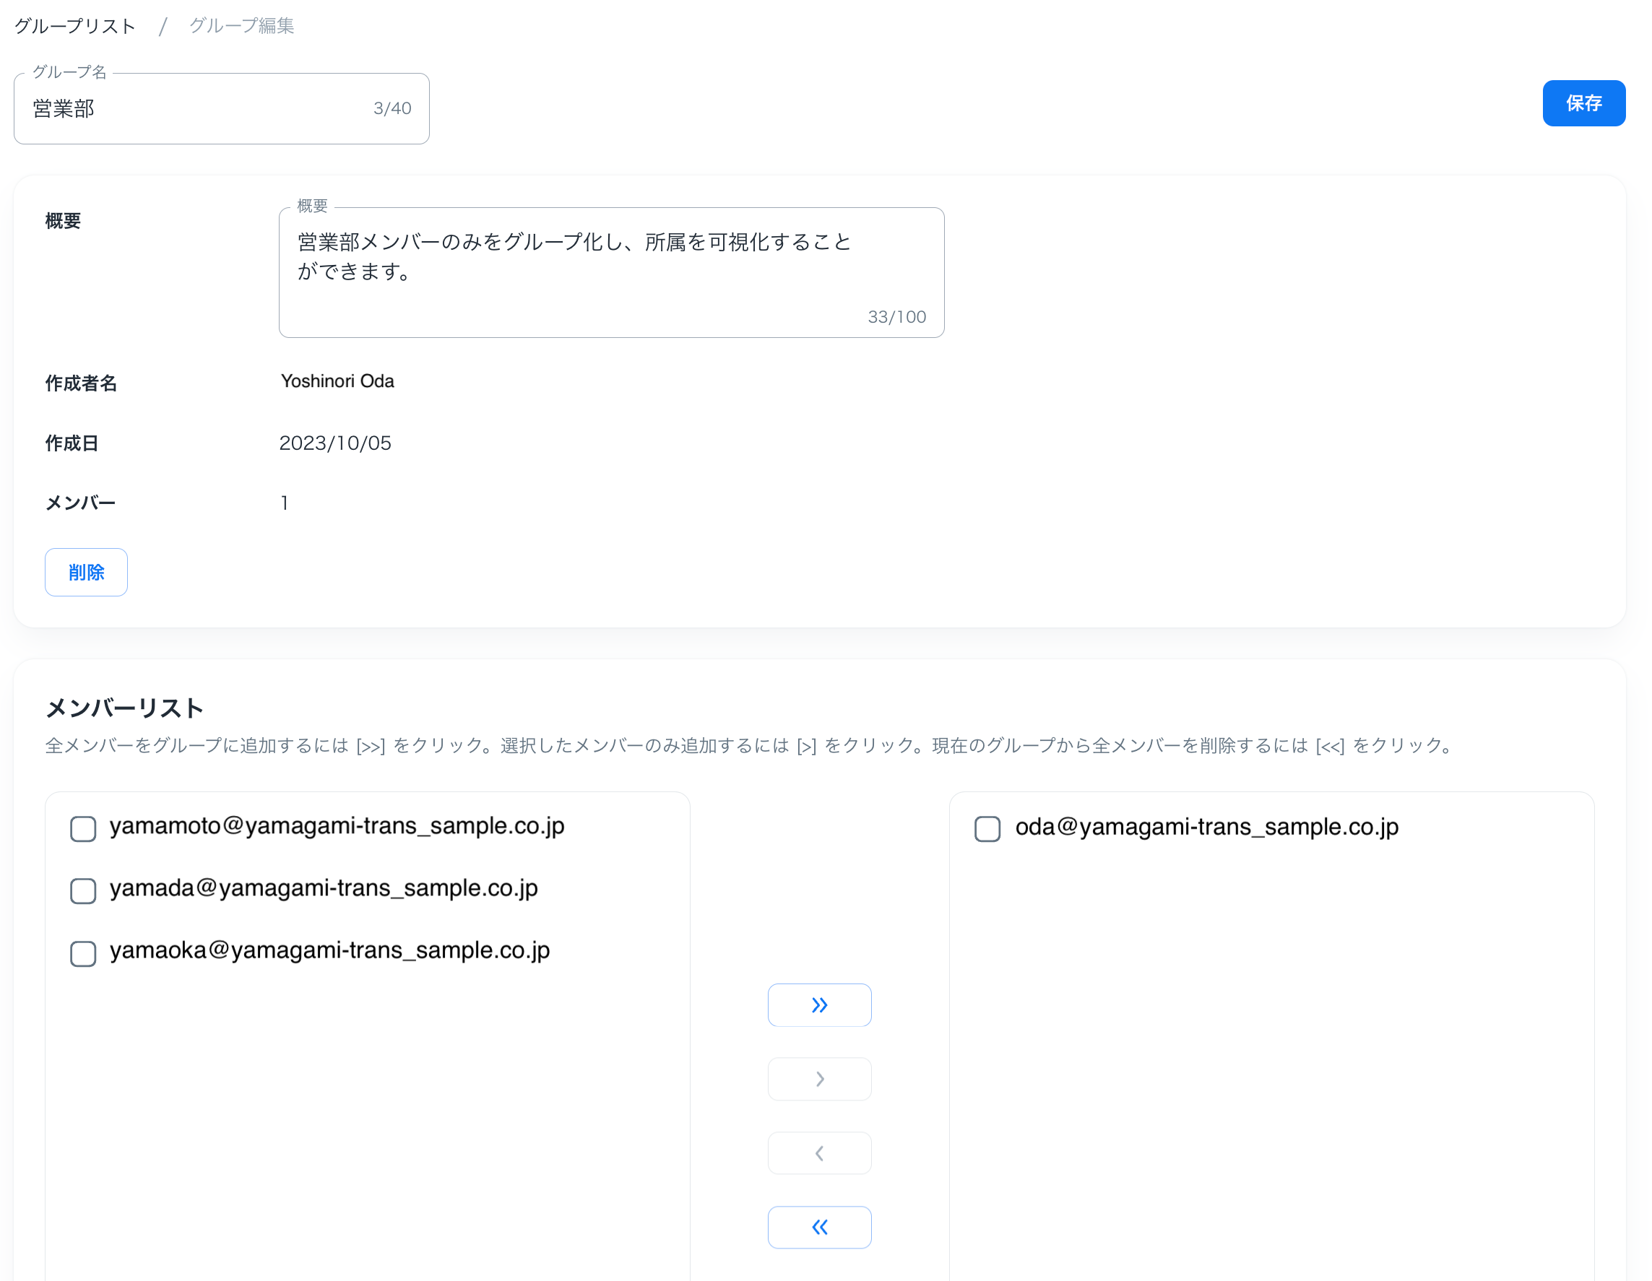Viewport: 1652px width, 1281px height.
Task: Click the creation date 2023/10/05
Action: (x=335, y=443)
